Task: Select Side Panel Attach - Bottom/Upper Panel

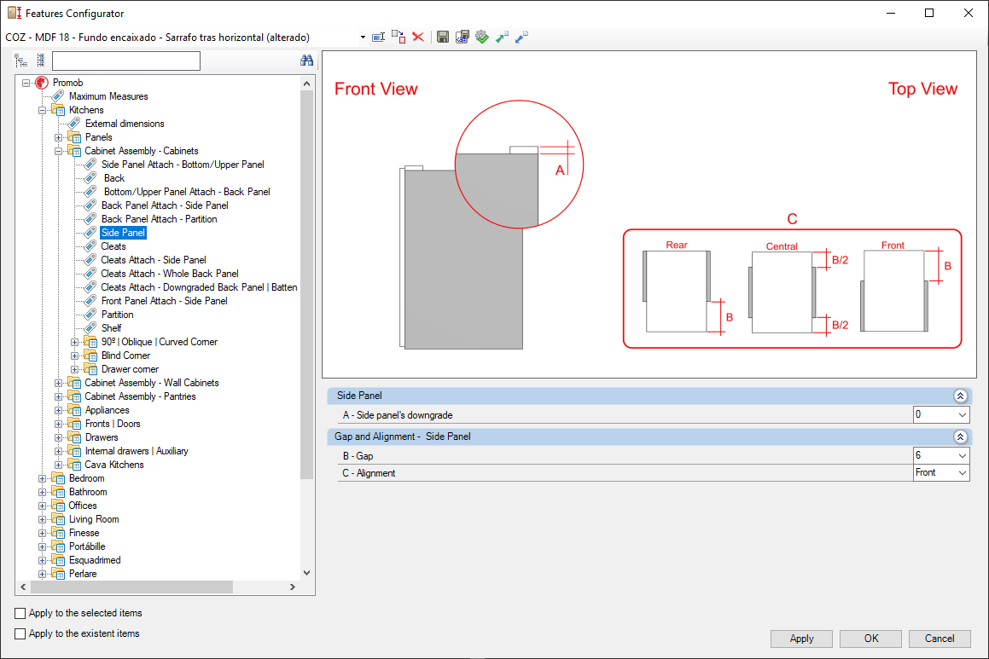Action: click(x=183, y=165)
